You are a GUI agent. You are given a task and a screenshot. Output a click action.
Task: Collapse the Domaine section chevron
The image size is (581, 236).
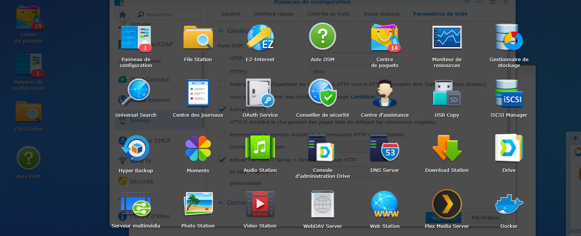[221, 203]
